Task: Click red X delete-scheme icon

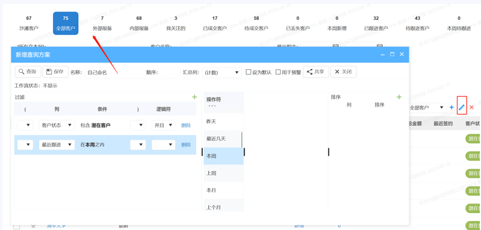Action: [472, 107]
